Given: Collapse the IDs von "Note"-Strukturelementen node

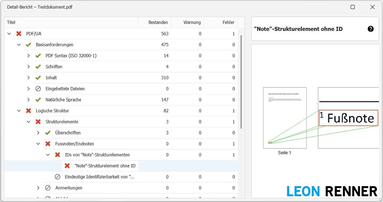Looking at the screenshot, I should coord(48,155).
